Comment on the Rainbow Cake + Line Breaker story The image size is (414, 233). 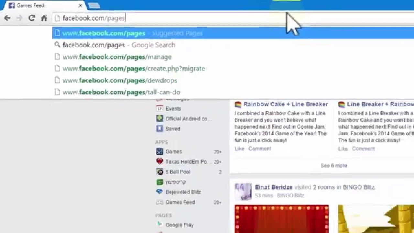point(260,149)
